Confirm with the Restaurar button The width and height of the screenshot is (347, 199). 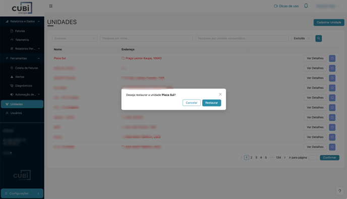(x=211, y=103)
